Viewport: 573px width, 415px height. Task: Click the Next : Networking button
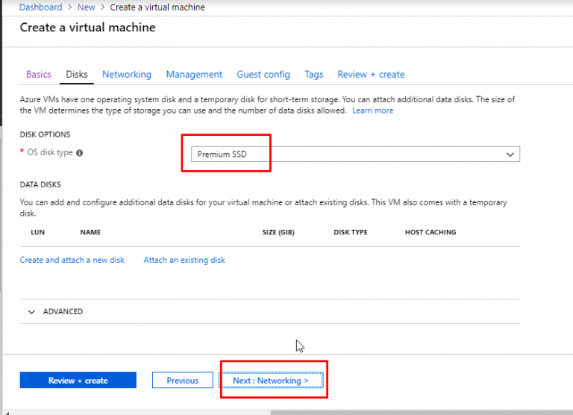click(271, 381)
